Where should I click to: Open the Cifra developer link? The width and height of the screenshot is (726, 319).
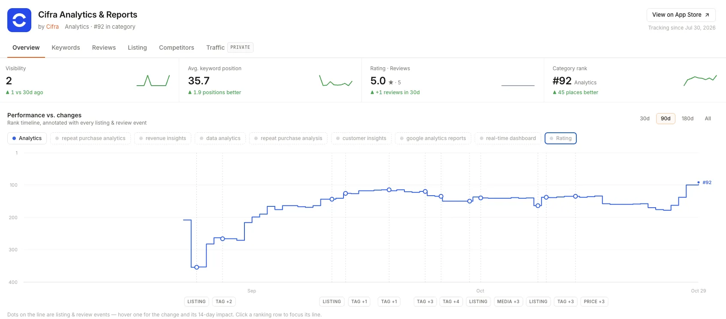tap(52, 27)
